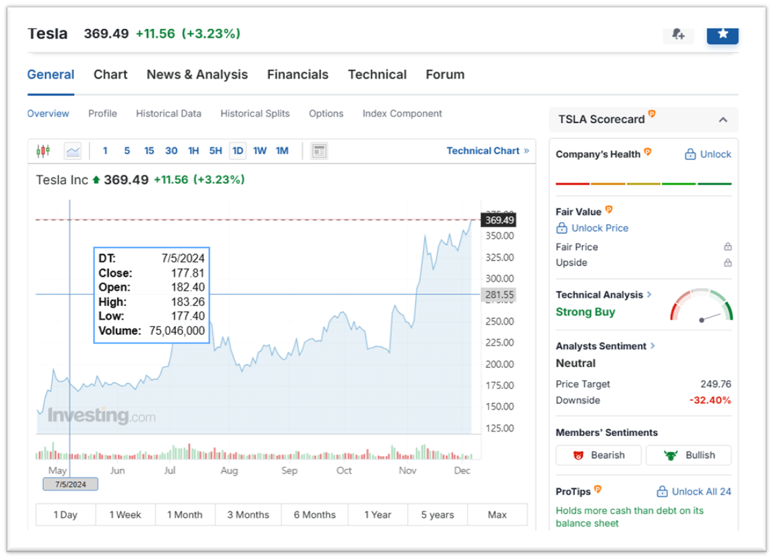
Task: Expand Technical Analysis via its arrow
Action: pyautogui.click(x=649, y=295)
